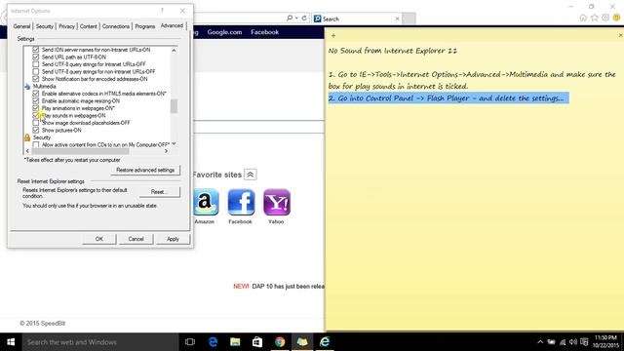Select the Advanced tab

(x=172, y=25)
